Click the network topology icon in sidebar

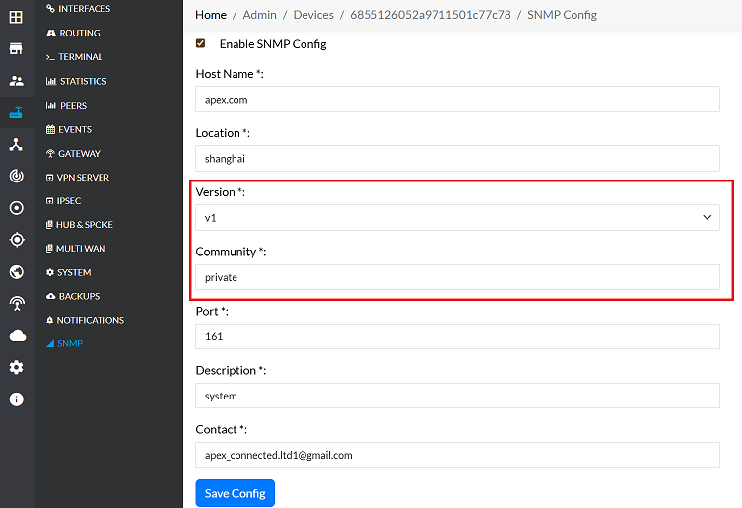pos(16,144)
